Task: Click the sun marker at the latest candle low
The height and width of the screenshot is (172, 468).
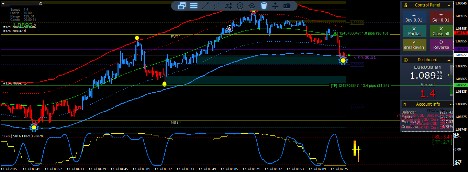Action: click(x=343, y=61)
